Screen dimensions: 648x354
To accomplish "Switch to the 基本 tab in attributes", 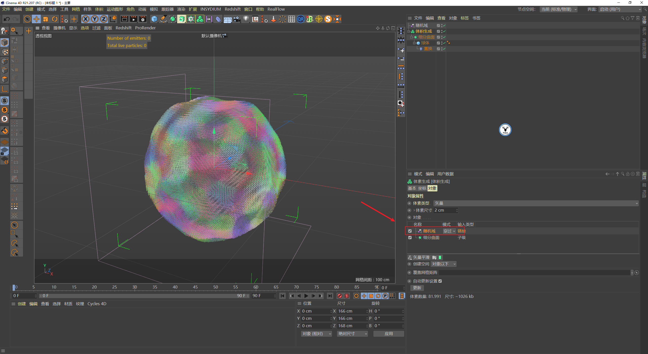I will [412, 188].
